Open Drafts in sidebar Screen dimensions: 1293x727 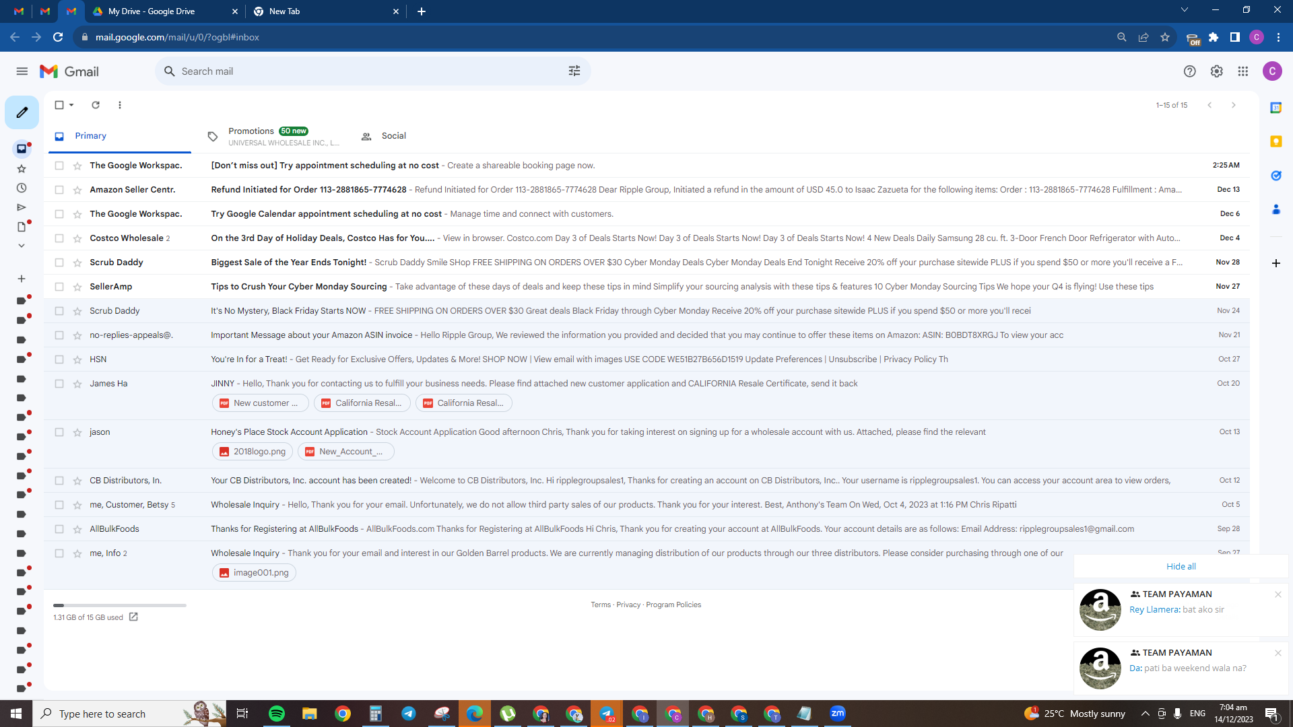pos(22,227)
